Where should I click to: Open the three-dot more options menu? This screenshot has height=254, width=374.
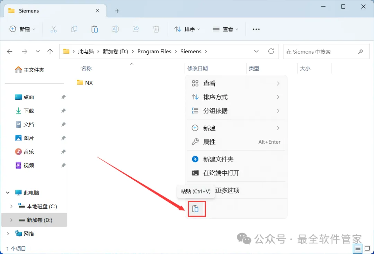256,29
